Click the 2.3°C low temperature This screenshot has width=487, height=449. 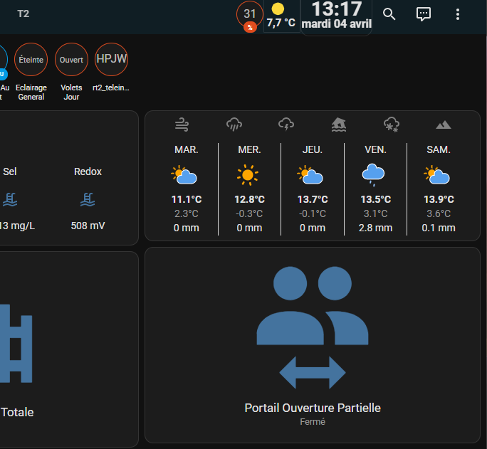tap(187, 213)
